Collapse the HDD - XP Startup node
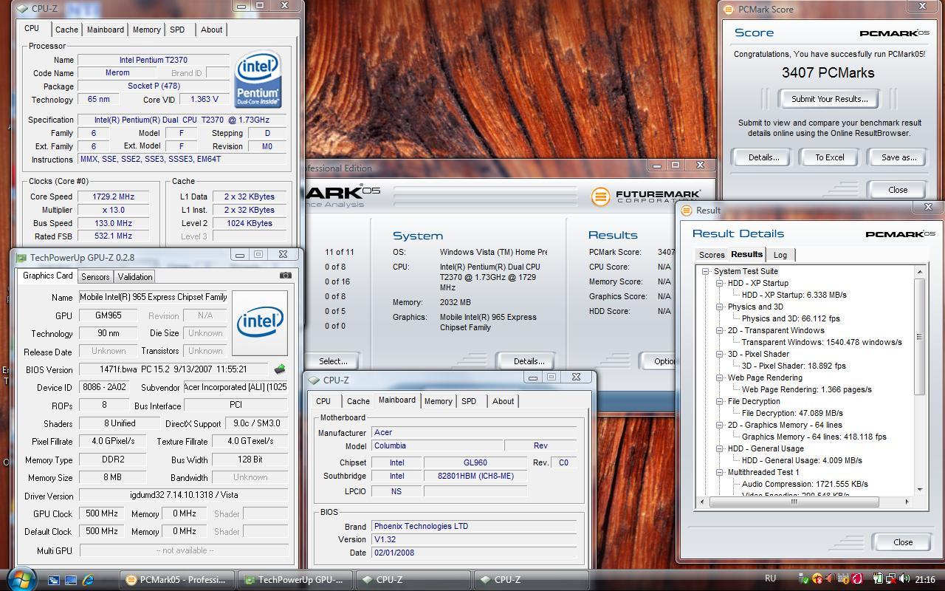Image resolution: width=945 pixels, height=591 pixels. 720,283
